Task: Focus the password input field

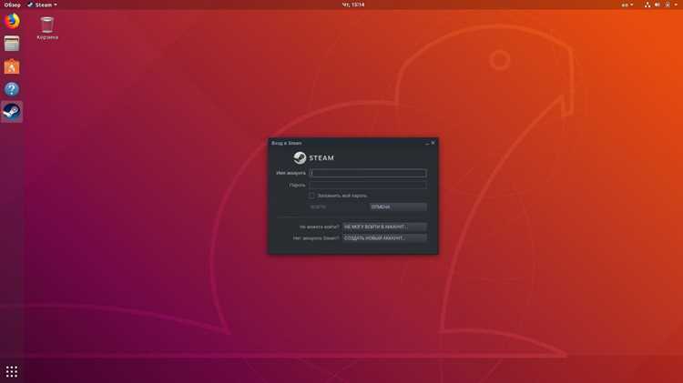Action: [x=368, y=185]
